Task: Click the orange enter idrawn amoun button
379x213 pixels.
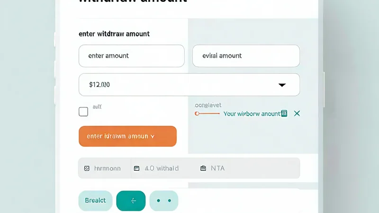Action: click(x=127, y=136)
